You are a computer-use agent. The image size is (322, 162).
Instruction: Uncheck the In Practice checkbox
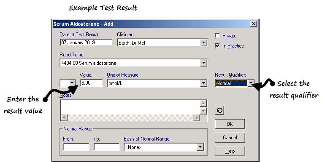(217, 46)
